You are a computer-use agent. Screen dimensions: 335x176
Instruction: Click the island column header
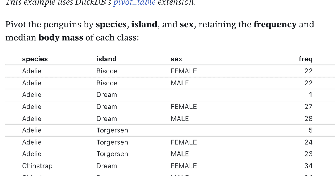coord(106,59)
